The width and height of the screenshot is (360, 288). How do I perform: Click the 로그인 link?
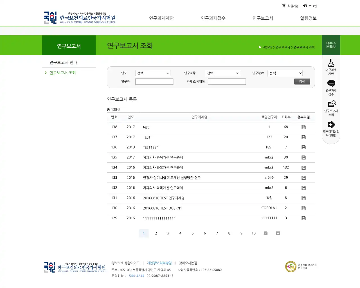pos(310,6)
